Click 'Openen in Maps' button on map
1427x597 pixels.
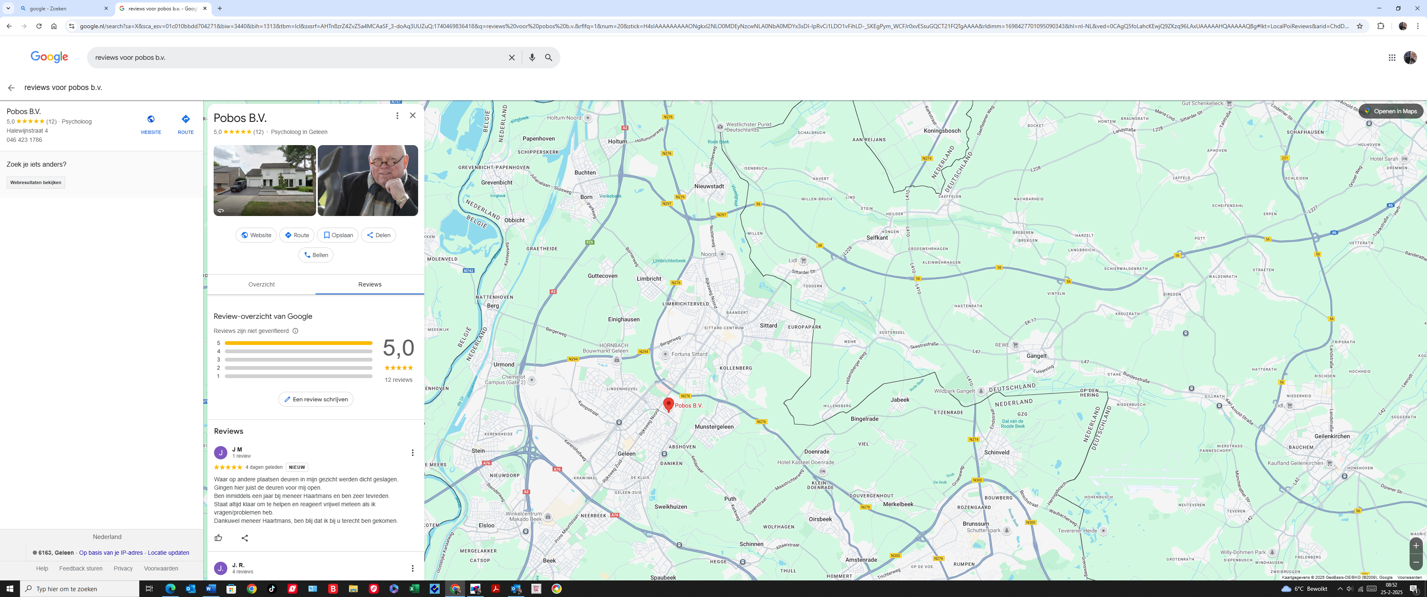(1390, 111)
